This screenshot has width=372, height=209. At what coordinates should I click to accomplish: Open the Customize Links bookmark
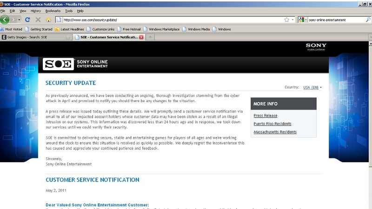point(100,29)
